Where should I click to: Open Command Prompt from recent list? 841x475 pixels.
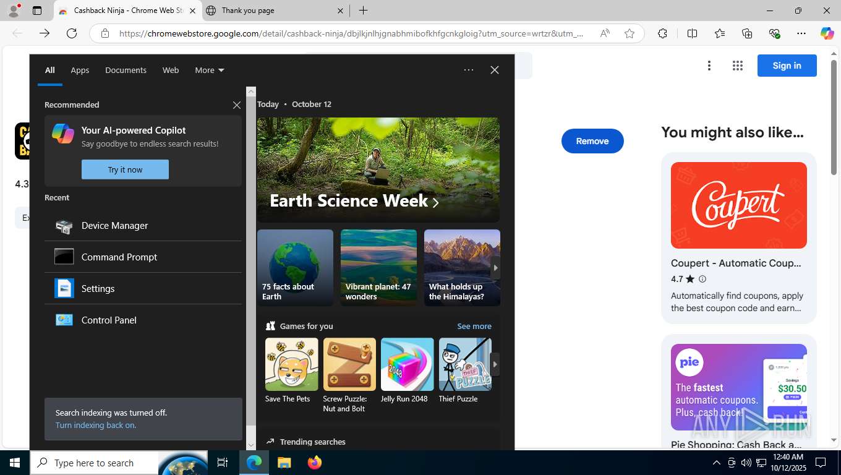click(x=143, y=257)
